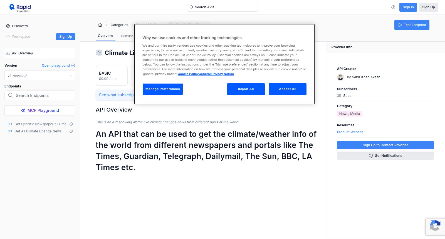Click Get Notifications button
The image size is (445, 239).
point(385,156)
